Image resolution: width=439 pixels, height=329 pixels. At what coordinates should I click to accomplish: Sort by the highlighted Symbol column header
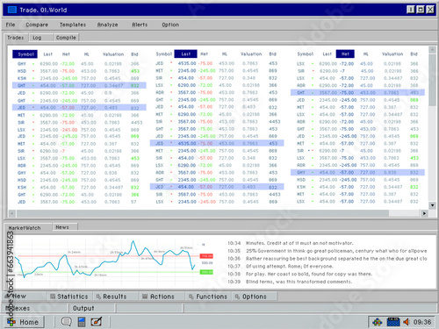[25, 54]
